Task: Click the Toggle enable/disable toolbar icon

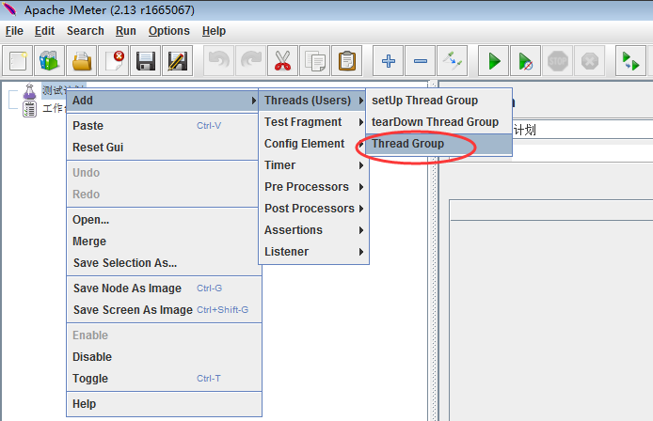Action: point(453,61)
